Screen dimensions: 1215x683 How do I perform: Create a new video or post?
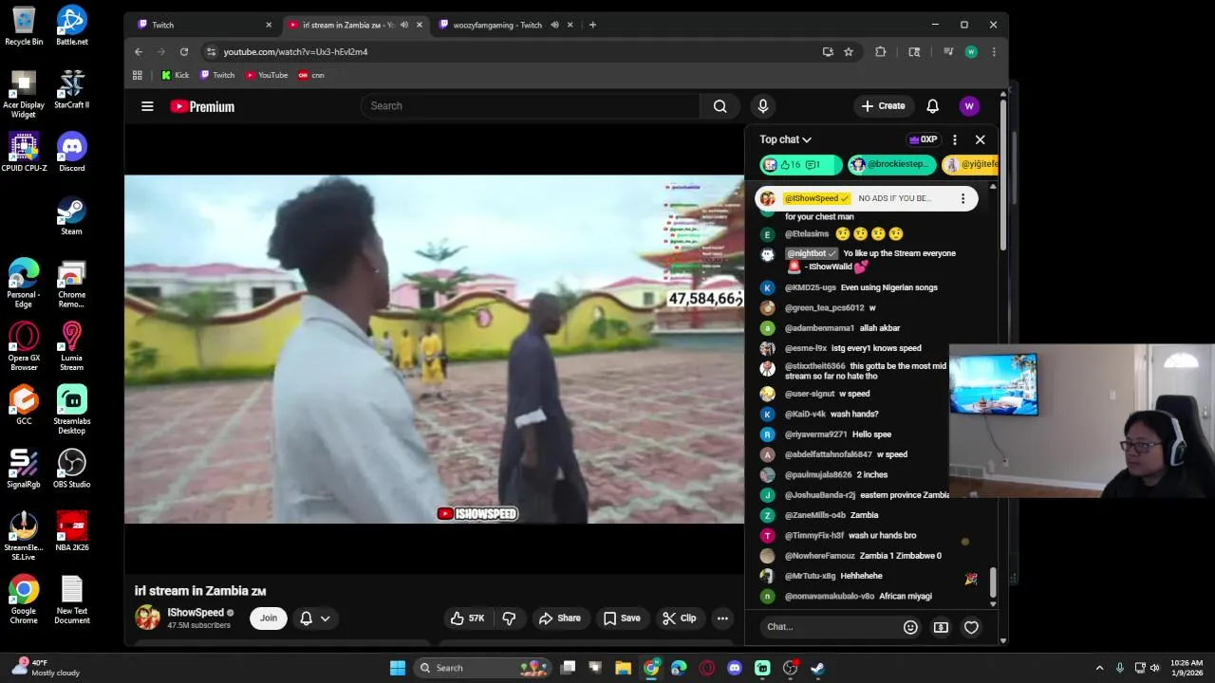coord(884,106)
